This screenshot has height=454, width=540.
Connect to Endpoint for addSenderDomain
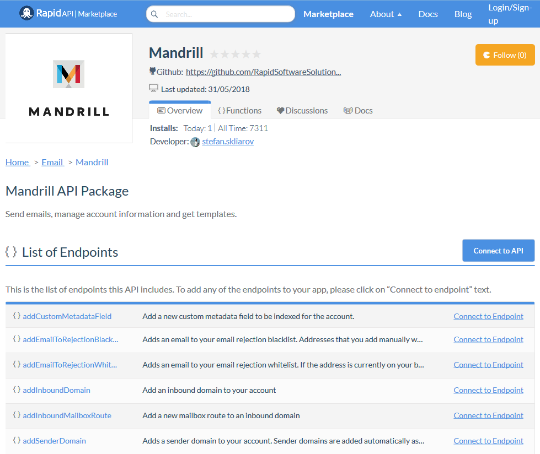pyautogui.click(x=488, y=441)
